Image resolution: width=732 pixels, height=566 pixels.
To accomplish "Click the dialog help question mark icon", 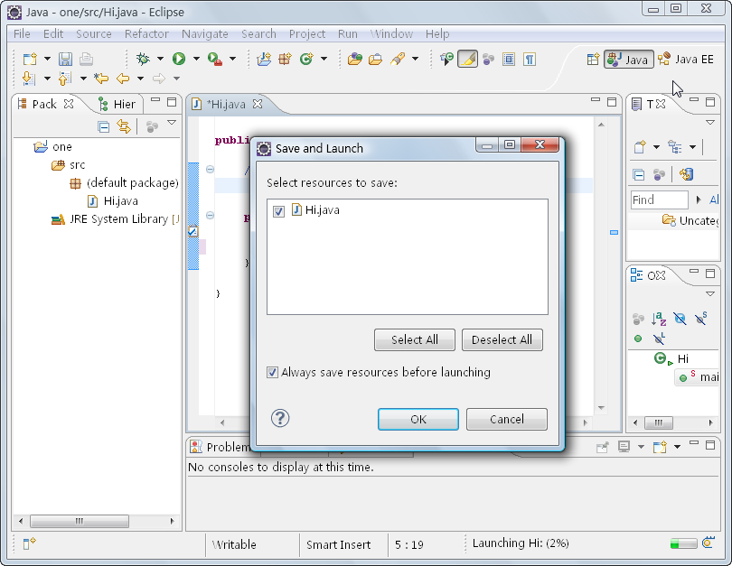I will pyautogui.click(x=280, y=418).
